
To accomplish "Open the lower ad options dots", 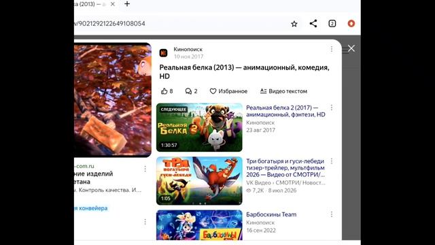I will point(145,222).
